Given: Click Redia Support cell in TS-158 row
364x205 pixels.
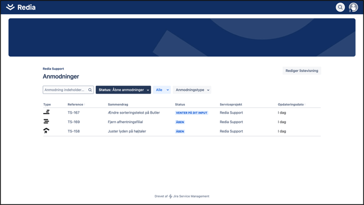Looking at the screenshot, I should click(231, 131).
